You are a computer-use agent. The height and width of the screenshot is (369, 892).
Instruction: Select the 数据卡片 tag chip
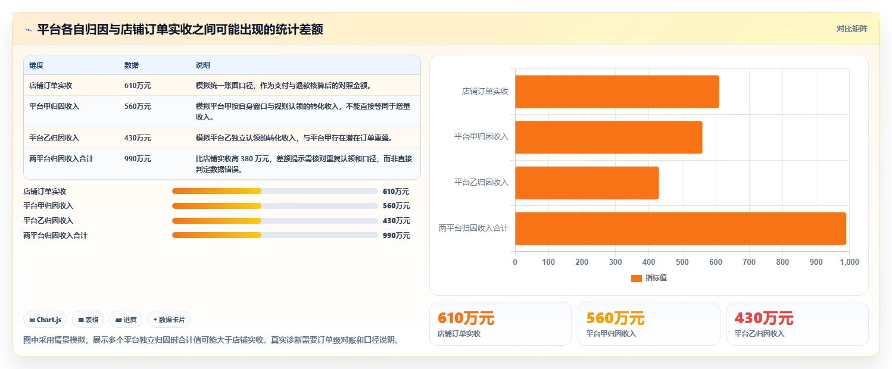tap(169, 320)
